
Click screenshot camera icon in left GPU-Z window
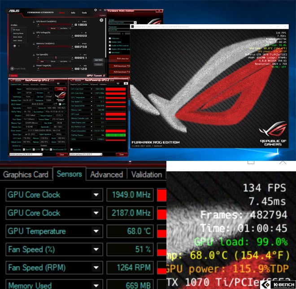58,84
